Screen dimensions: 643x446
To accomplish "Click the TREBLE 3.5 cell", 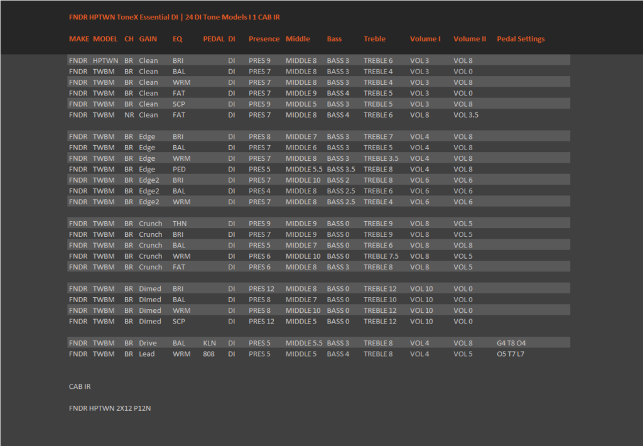I will tap(381, 159).
